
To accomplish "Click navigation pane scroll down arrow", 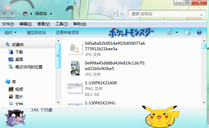I will point(58,103).
